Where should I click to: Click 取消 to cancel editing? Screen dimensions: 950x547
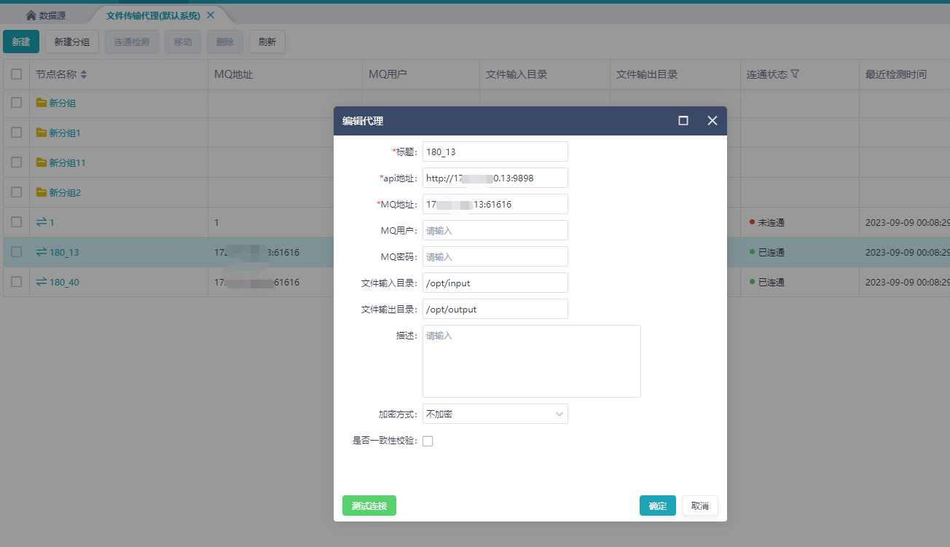699,505
